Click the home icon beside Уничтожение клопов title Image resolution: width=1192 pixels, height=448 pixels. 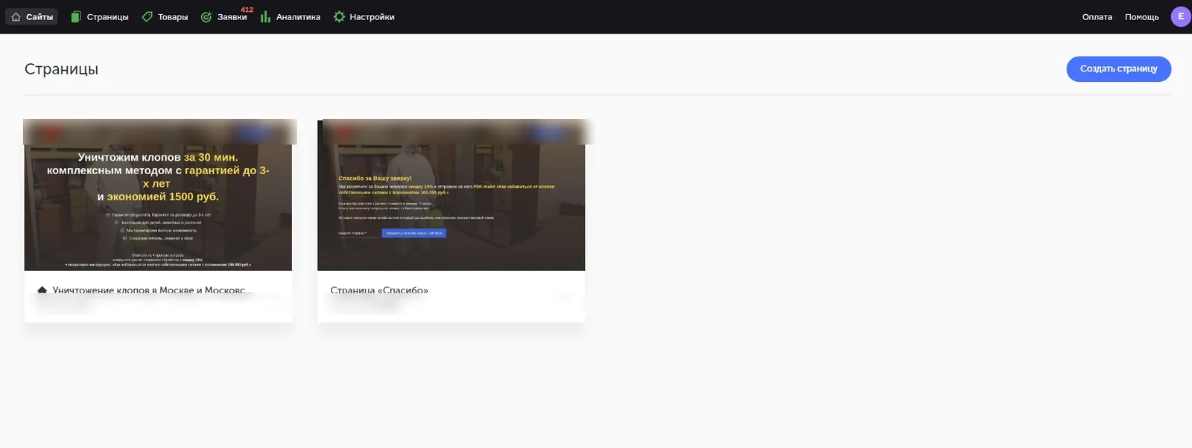pyautogui.click(x=42, y=290)
